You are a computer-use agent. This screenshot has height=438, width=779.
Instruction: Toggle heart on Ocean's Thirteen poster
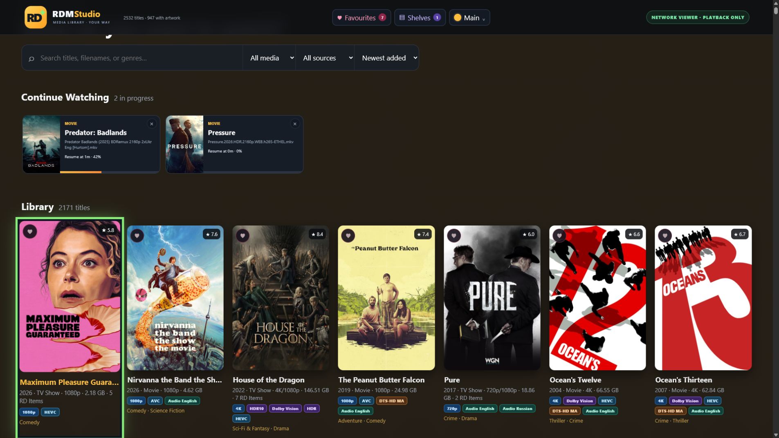coord(665,236)
